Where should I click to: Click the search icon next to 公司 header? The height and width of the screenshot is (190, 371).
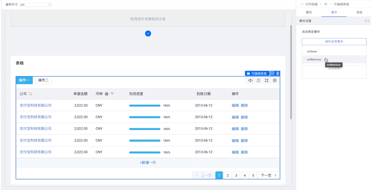pos(31,94)
